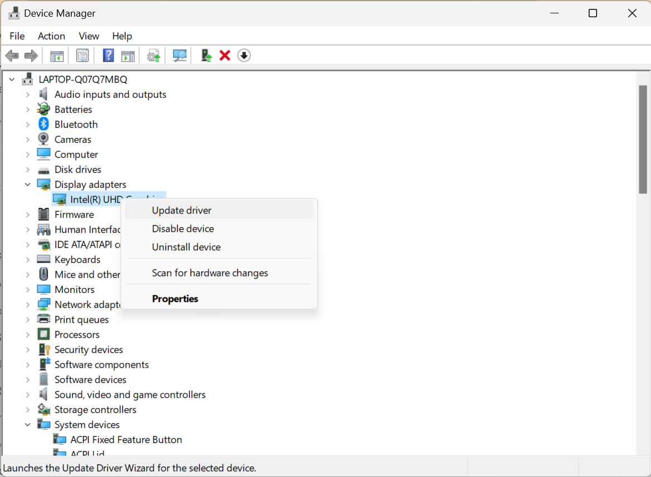651x477 pixels.
Task: Click the Back arrow in toolbar
Action: click(x=12, y=56)
